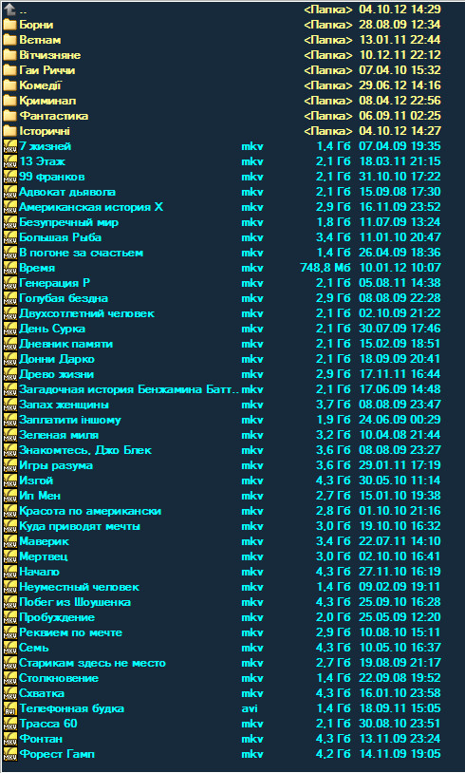Select the file name Мертвец
Image resolution: width=465 pixels, height=773 pixels.
(44, 557)
